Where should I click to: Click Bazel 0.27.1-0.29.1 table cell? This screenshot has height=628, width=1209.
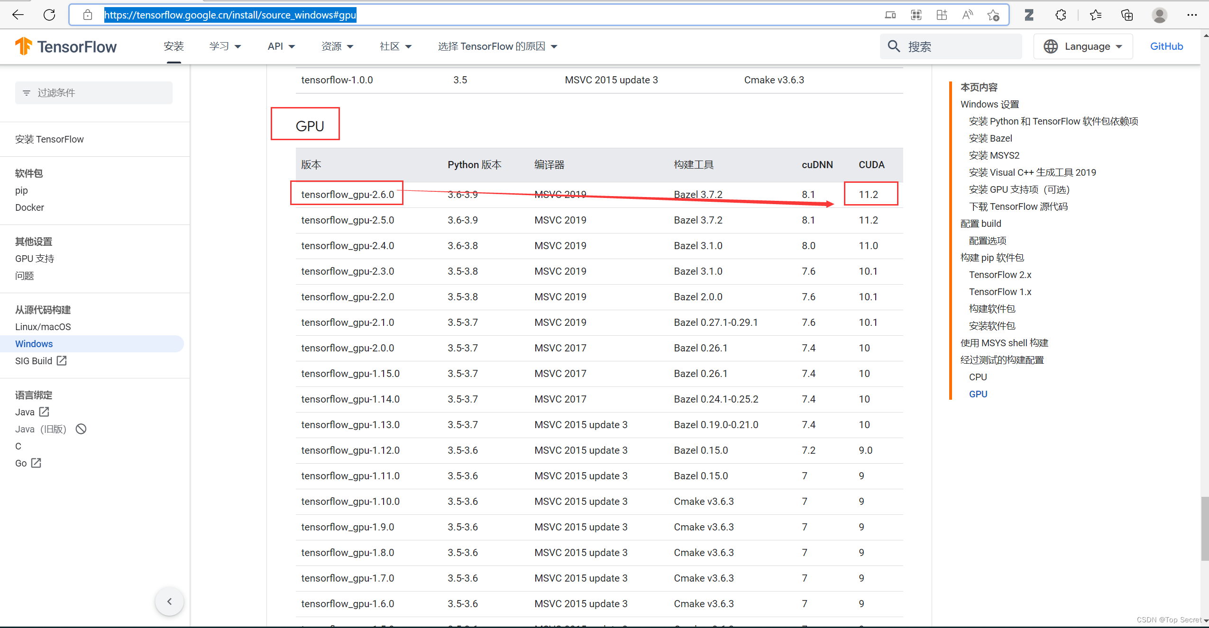(x=716, y=323)
